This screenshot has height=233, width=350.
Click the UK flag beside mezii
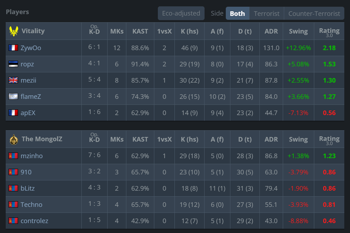pos(13,80)
